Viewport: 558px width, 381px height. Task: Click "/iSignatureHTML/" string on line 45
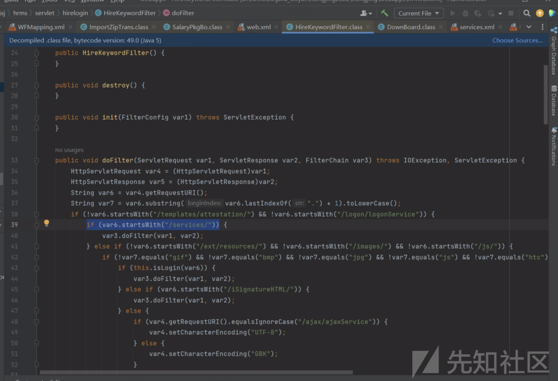click(259, 289)
